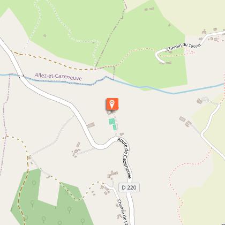
Task: Select the dead-end loop of Chemin du Tessel
Action: pos(159,57)
